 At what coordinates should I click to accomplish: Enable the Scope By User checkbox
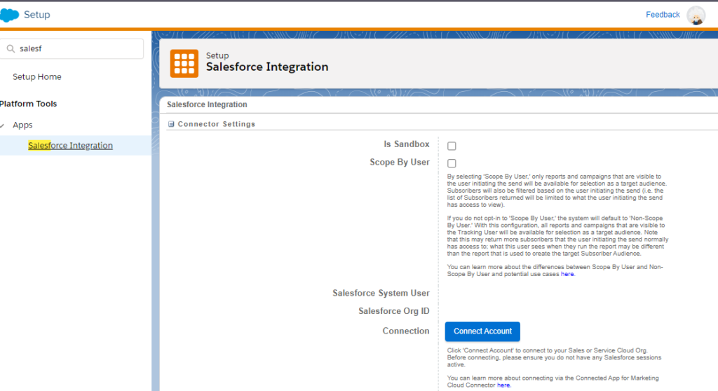pyautogui.click(x=452, y=163)
